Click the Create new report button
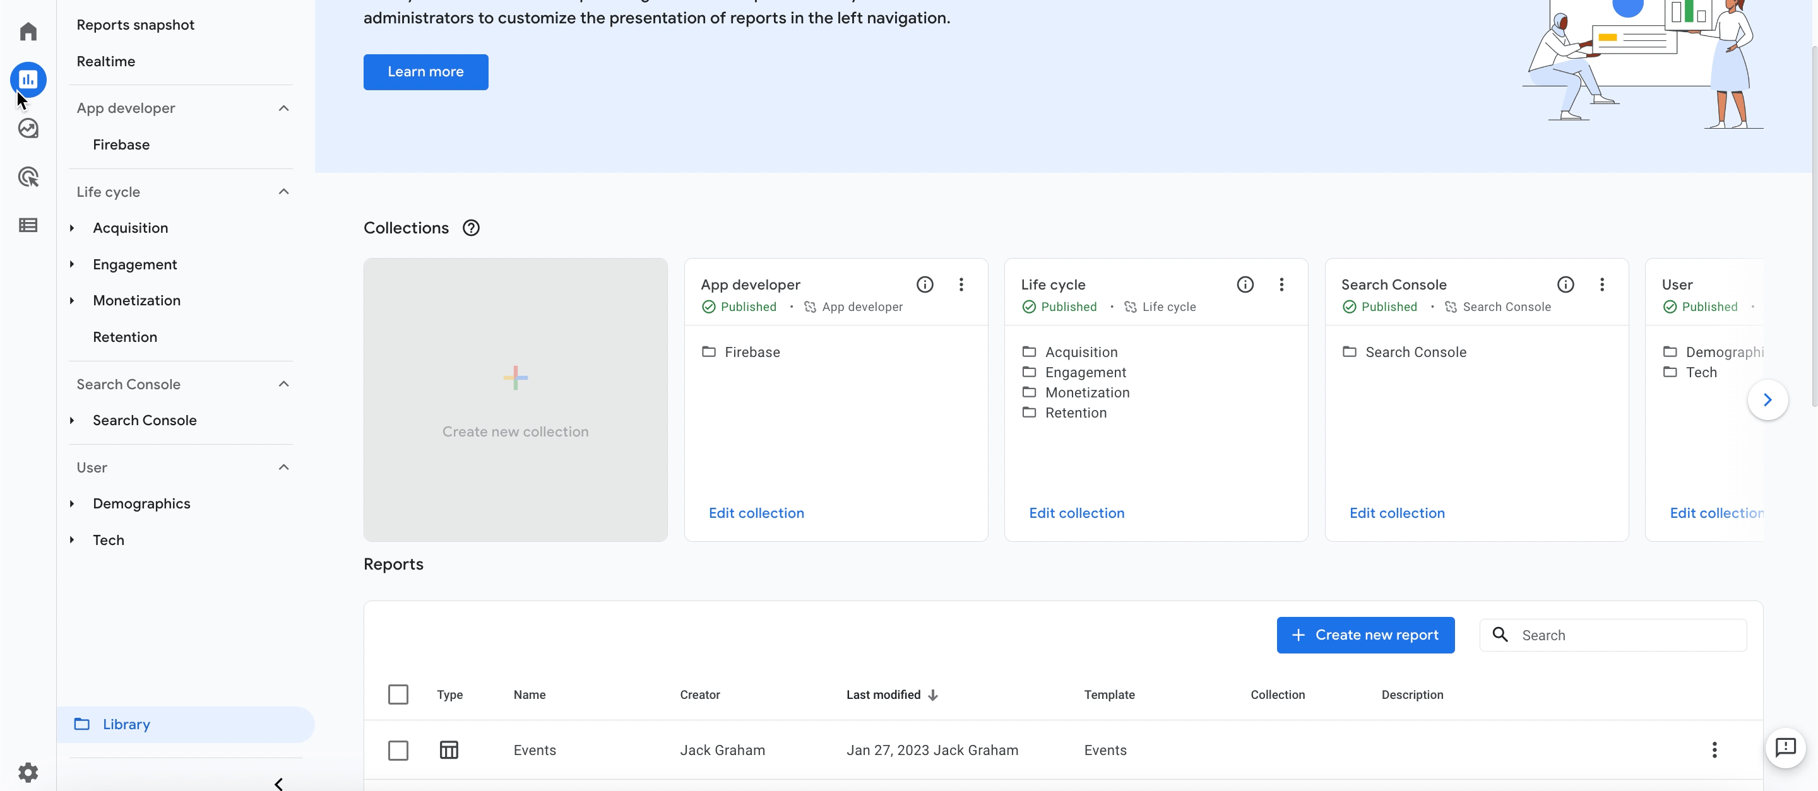 [1365, 635]
